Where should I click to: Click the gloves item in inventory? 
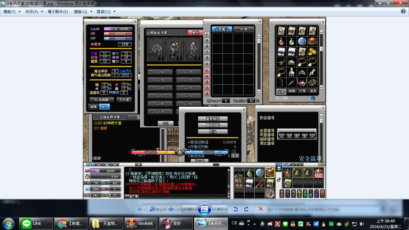(x=313, y=72)
